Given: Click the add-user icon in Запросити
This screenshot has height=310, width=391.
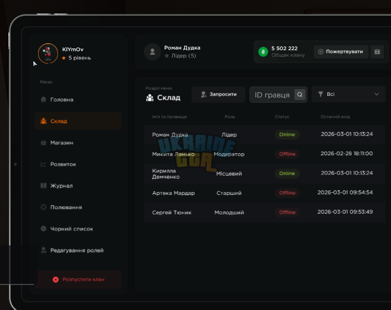Looking at the screenshot, I should 204,94.
